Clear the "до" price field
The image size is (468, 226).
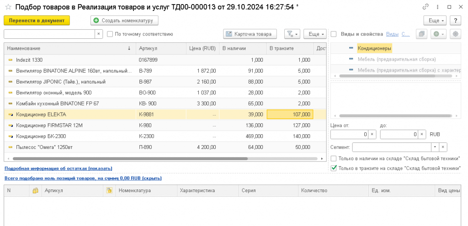coord(421,135)
